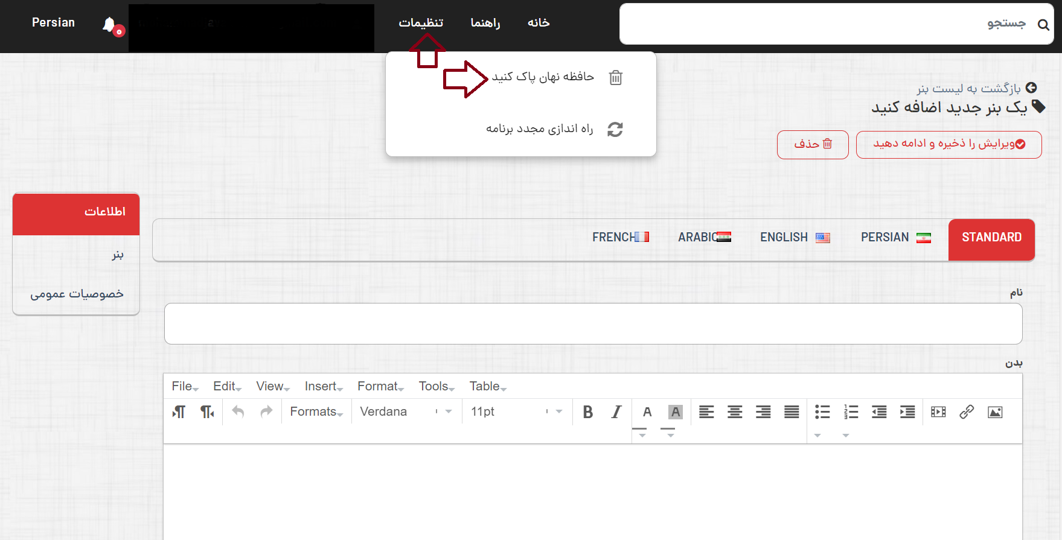This screenshot has width=1062, height=540.
Task: Click the bullet list icon
Action: (822, 412)
